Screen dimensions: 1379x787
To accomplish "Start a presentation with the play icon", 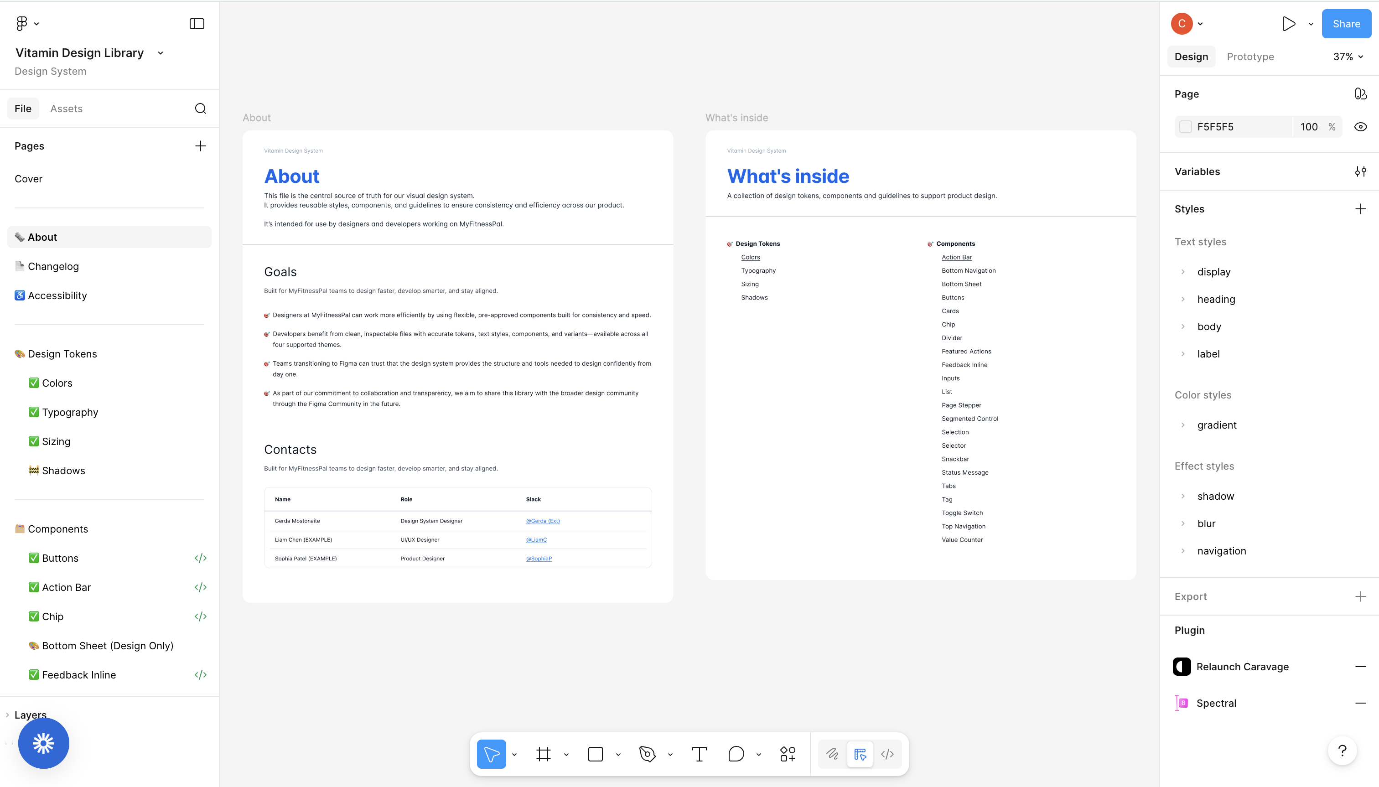I will click(x=1288, y=23).
